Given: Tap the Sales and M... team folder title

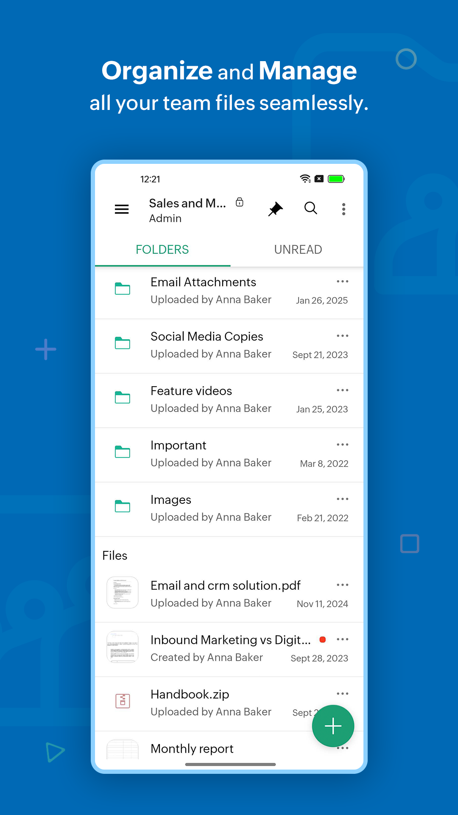Looking at the screenshot, I should 187,203.
